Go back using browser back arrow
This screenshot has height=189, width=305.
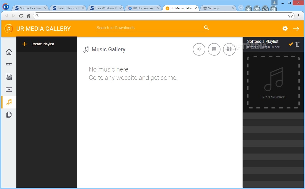6,16
